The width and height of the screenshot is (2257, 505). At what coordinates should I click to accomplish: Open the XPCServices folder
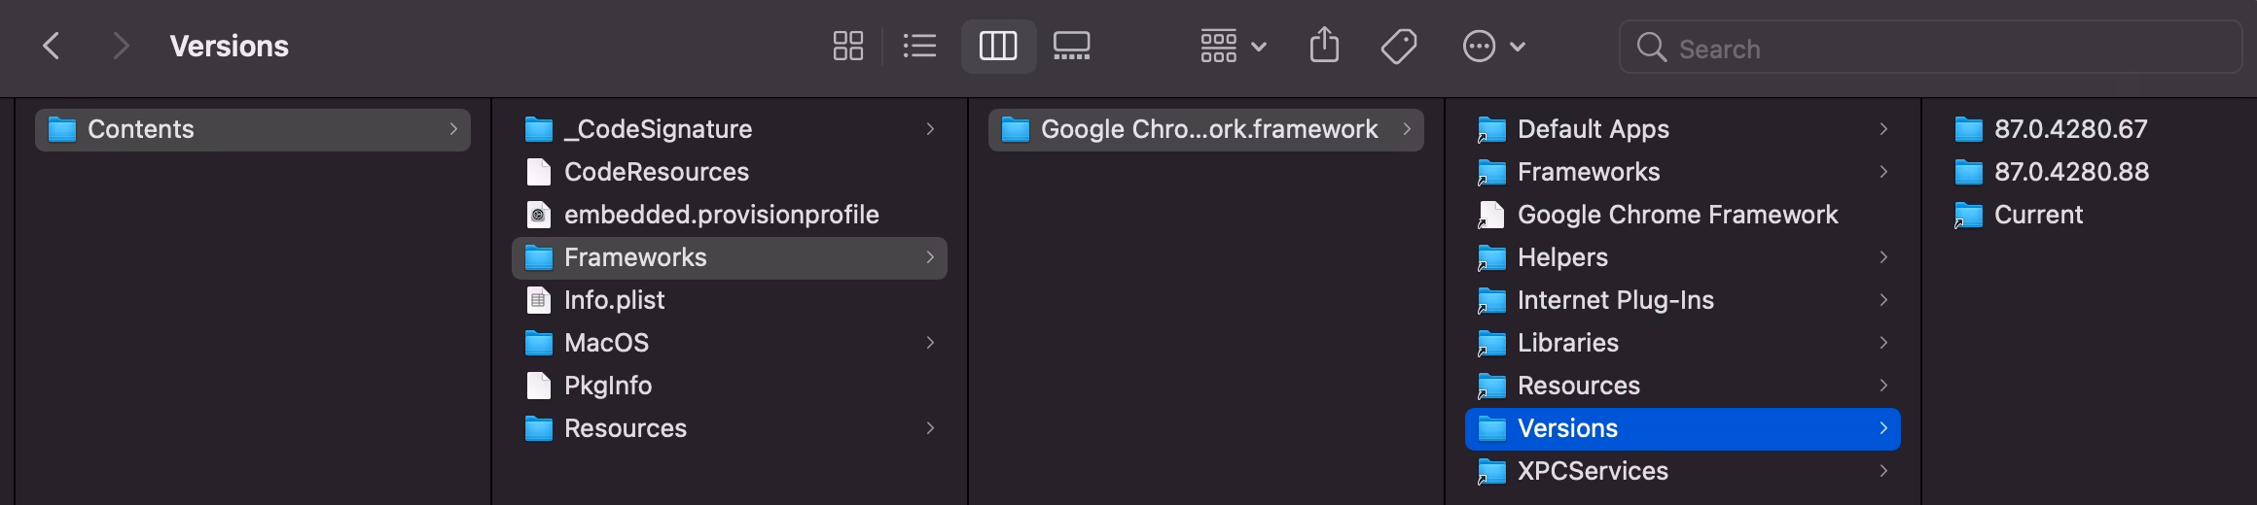click(x=1593, y=471)
